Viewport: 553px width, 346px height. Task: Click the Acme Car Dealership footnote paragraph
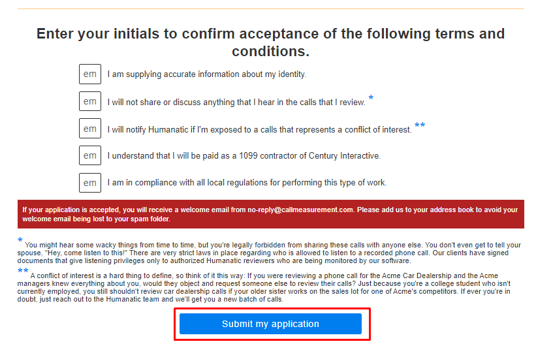tap(270, 287)
